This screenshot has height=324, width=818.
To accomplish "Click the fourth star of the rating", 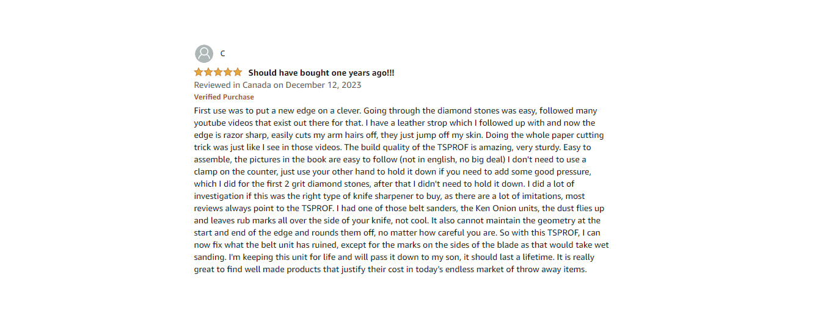I will (228, 73).
